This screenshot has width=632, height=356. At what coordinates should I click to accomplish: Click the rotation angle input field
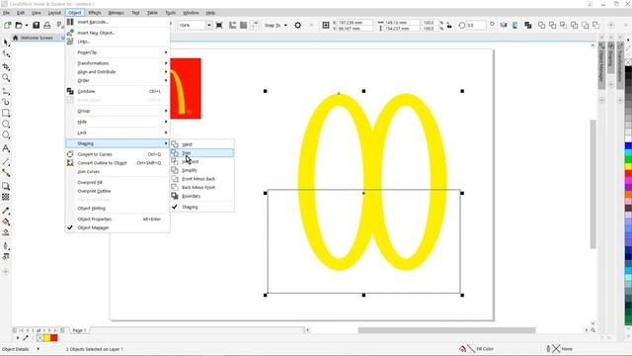476,26
